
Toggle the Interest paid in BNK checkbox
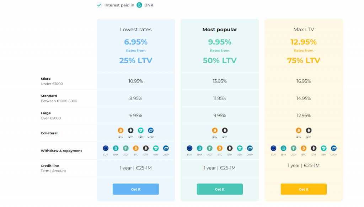pyautogui.click(x=99, y=5)
